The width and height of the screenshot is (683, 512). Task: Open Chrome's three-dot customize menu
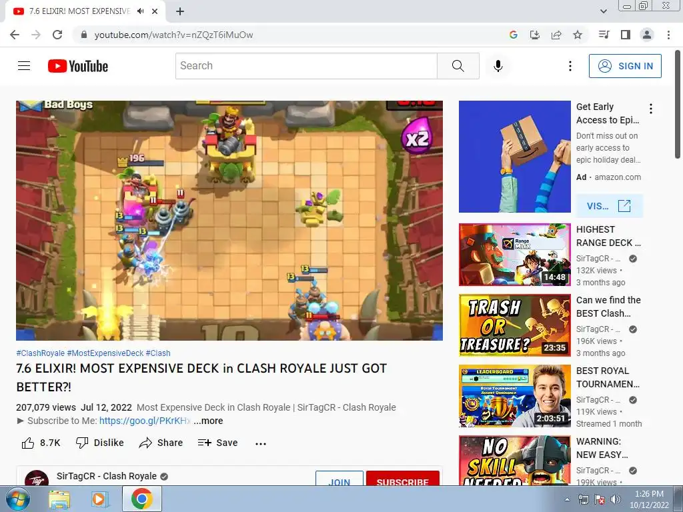tap(668, 35)
